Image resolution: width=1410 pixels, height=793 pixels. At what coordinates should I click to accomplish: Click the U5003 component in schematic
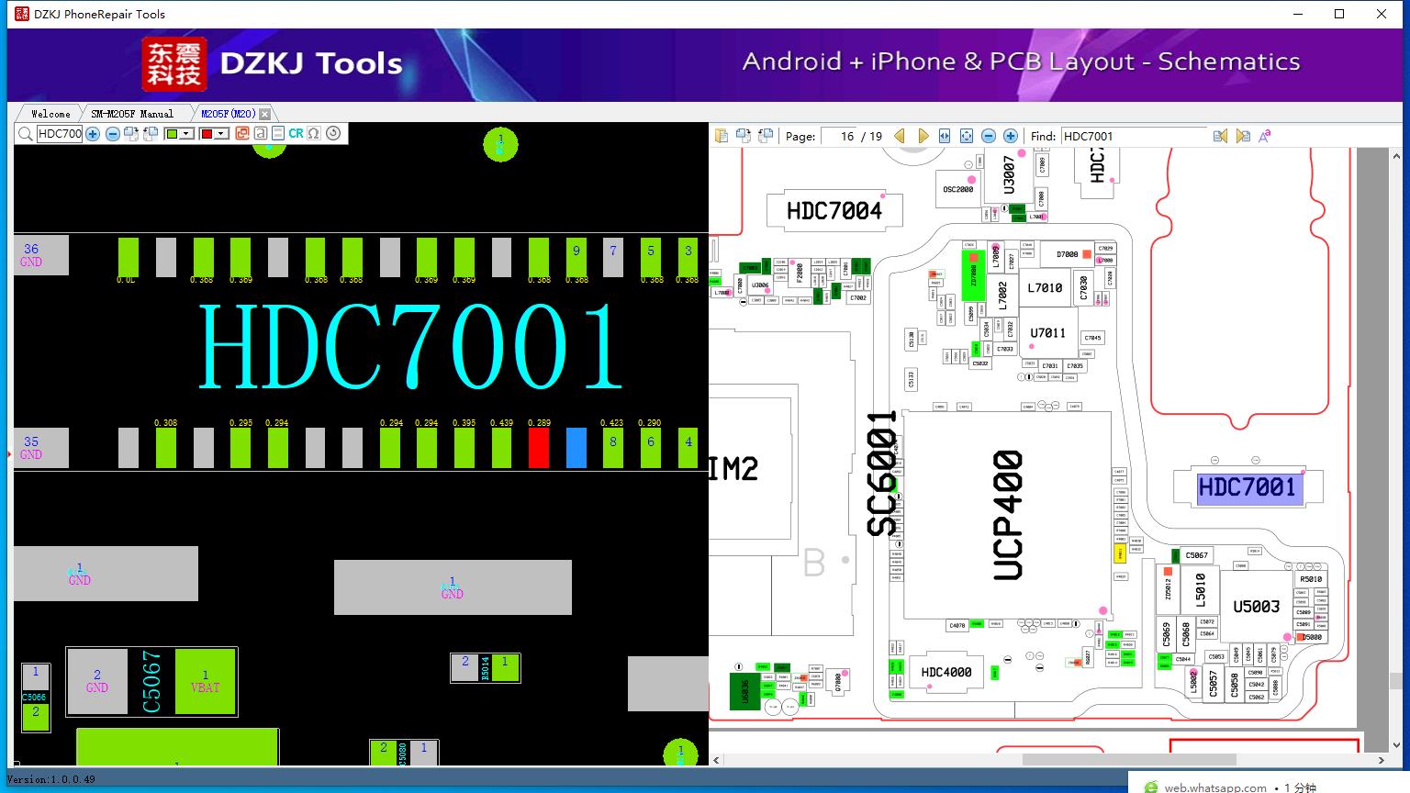coord(1256,607)
